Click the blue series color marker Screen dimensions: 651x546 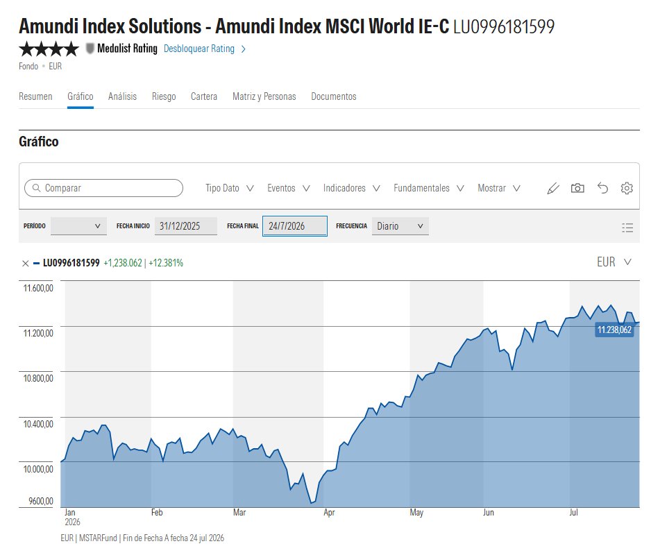[x=37, y=263]
